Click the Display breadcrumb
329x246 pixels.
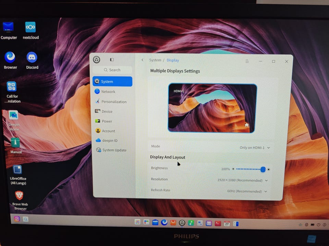coord(173,60)
